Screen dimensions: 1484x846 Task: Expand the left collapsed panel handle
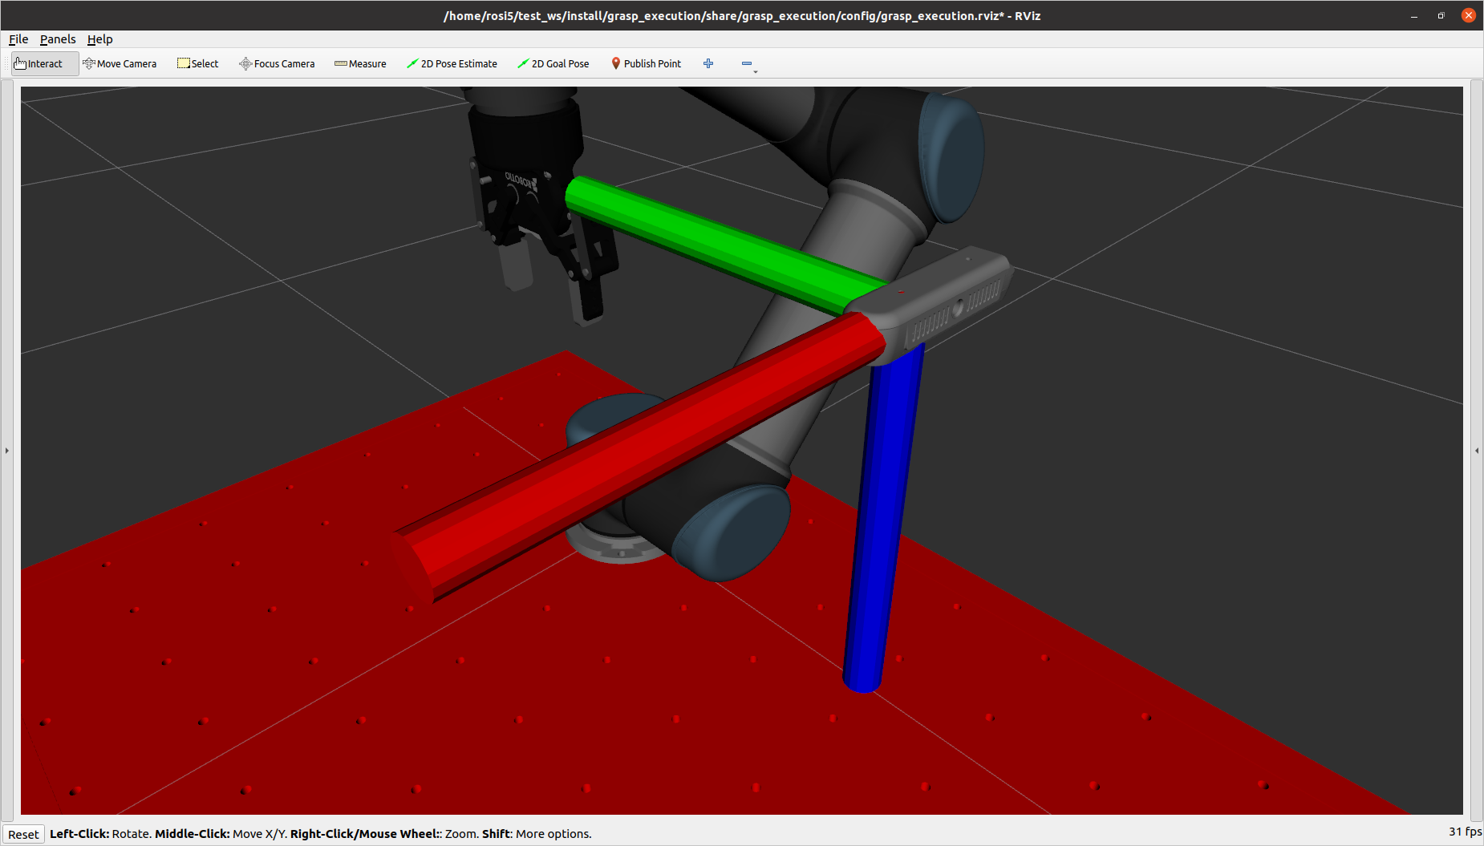7,451
